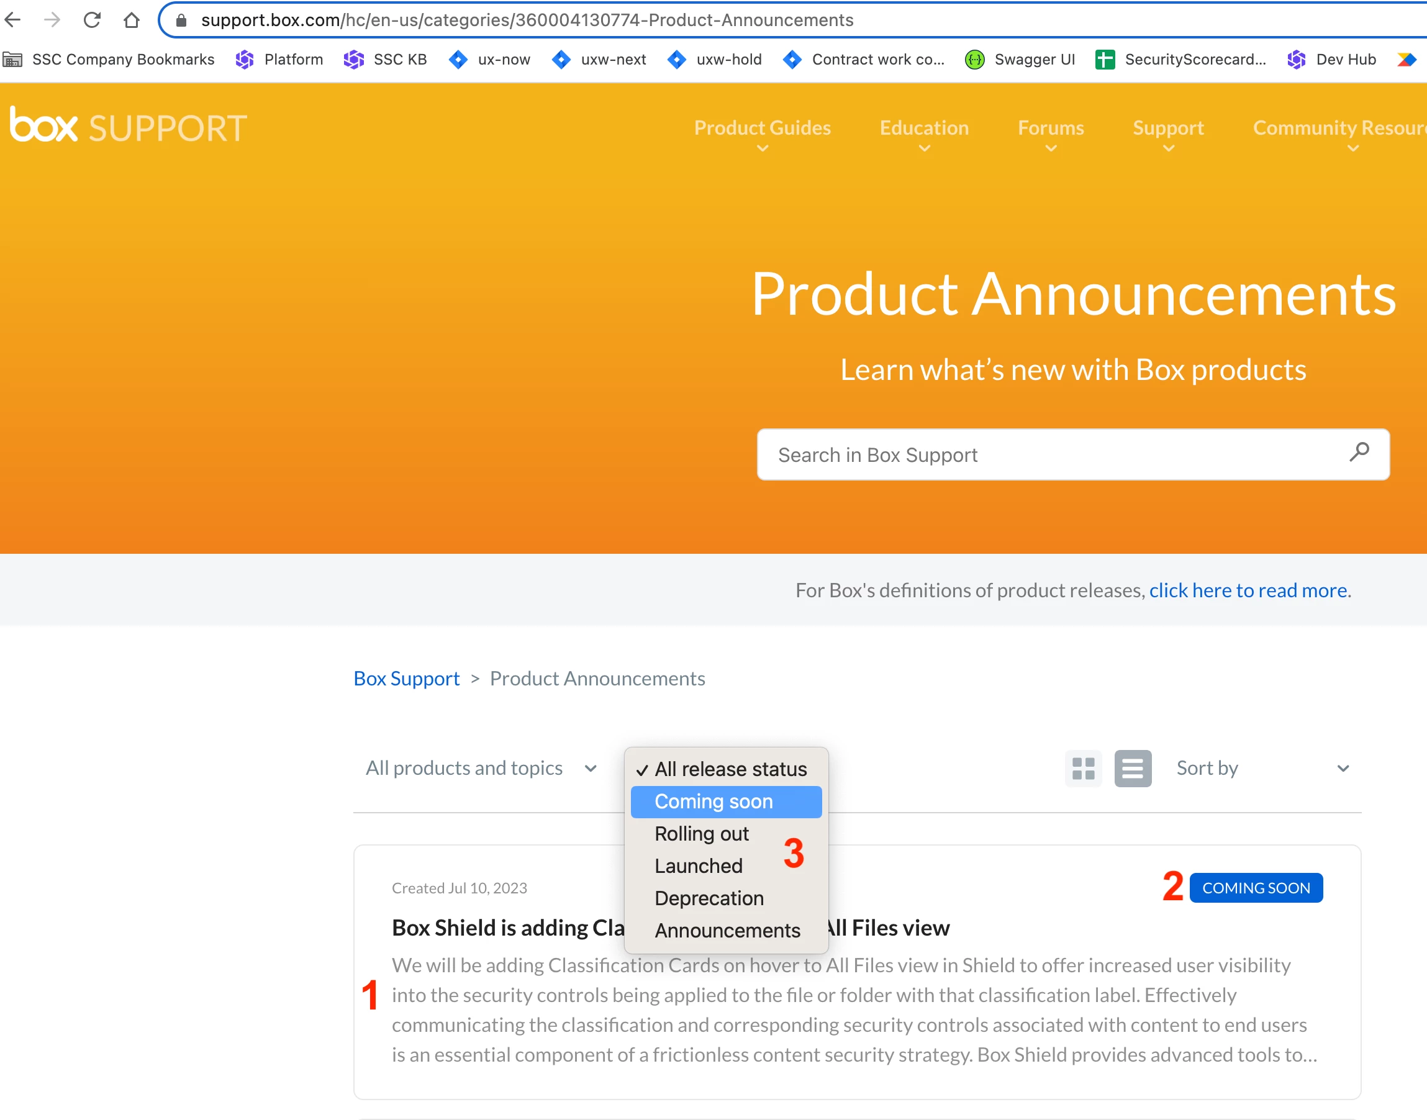
Task: Choose Rolling out in status list
Action: click(x=701, y=833)
